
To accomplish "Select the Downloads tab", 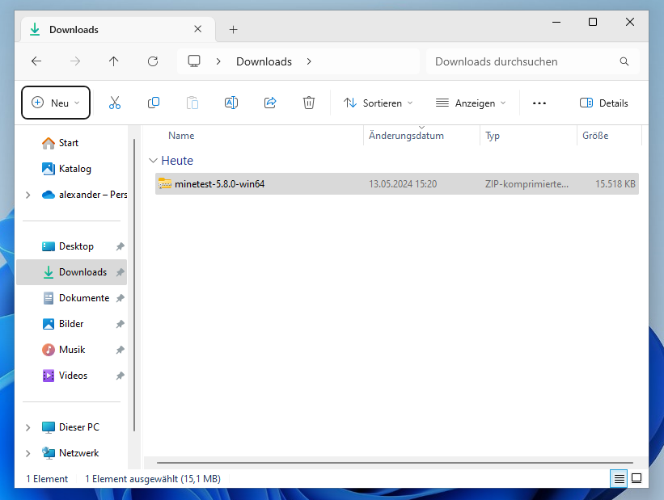I will pos(118,29).
